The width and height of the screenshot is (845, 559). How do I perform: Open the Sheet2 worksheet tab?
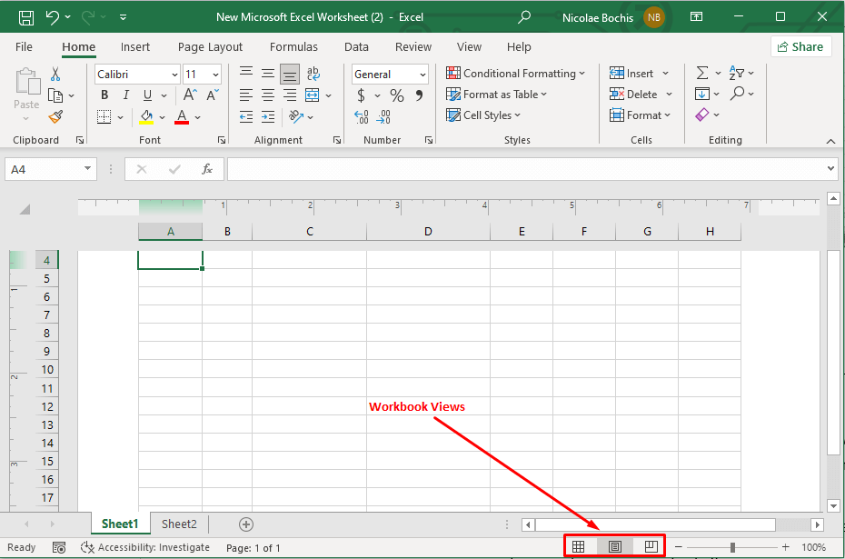coord(179,524)
